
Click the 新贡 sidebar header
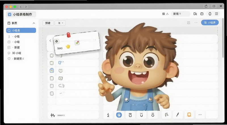(21, 23)
